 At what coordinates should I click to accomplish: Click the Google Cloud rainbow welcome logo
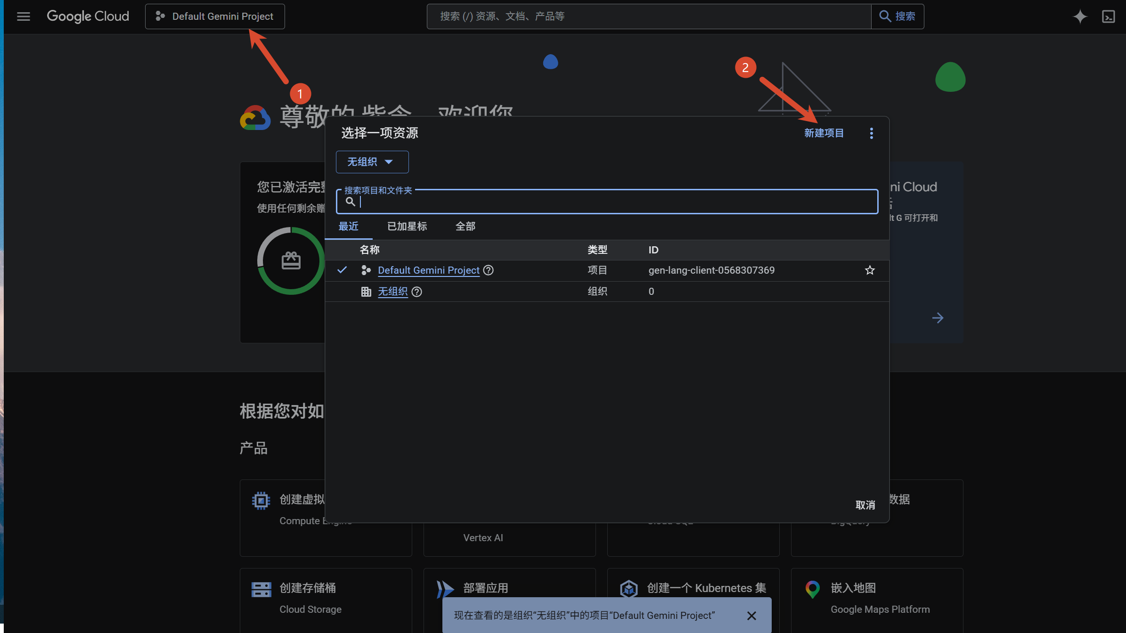click(255, 117)
